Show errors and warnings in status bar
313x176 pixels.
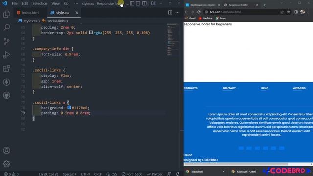(x=11, y=174)
